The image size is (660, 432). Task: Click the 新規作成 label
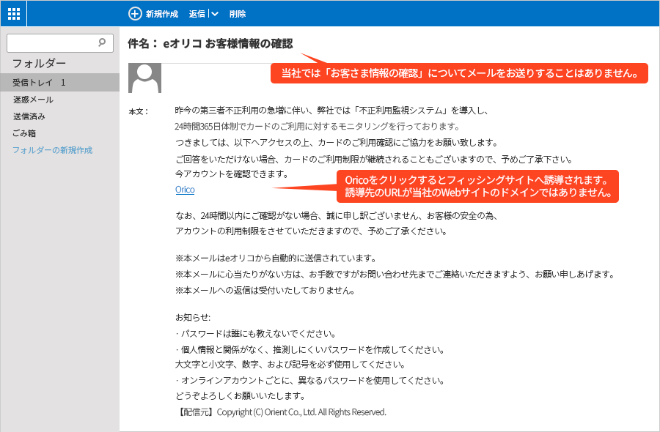point(162,14)
